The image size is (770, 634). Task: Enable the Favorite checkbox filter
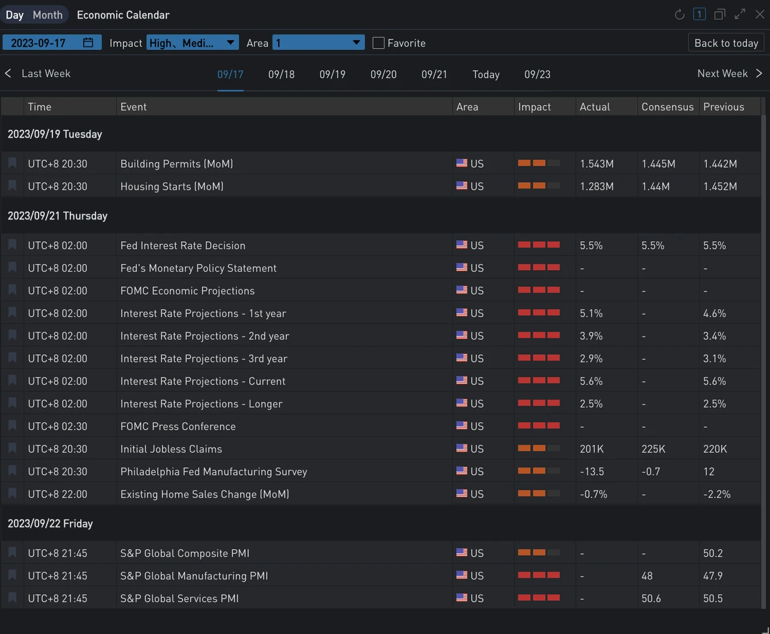click(378, 43)
